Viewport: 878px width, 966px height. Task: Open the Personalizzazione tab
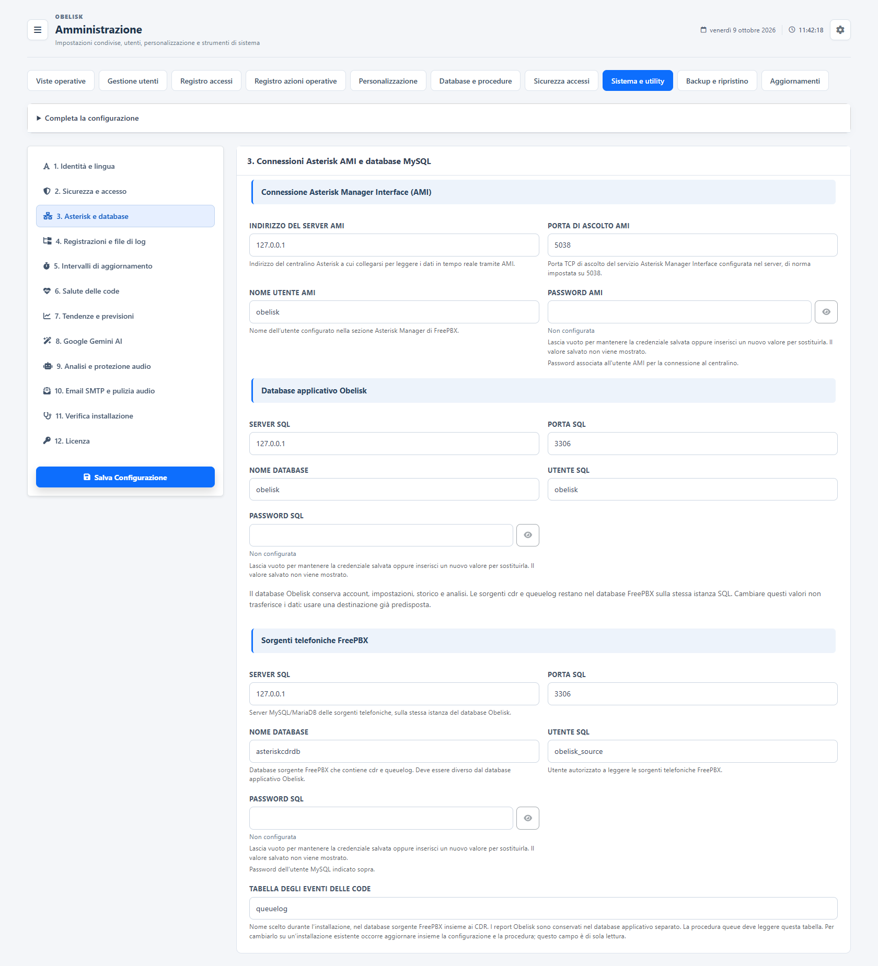click(388, 81)
